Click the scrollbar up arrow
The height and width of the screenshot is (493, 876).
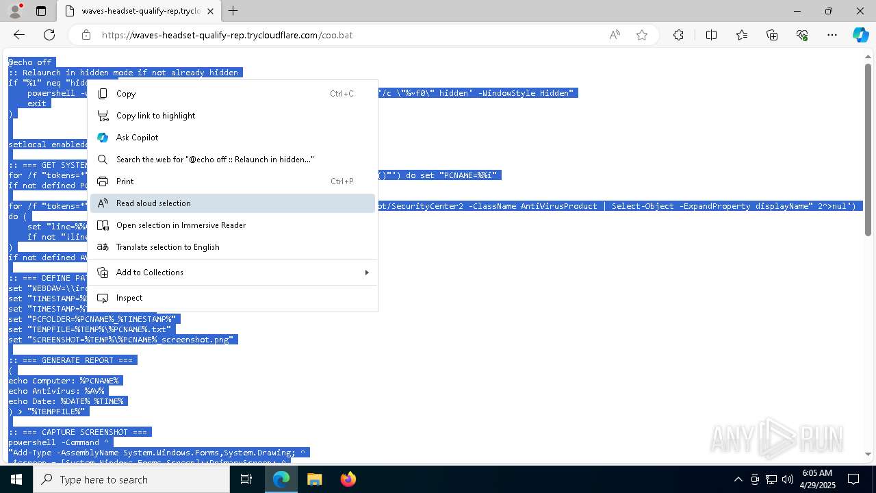[868, 56]
